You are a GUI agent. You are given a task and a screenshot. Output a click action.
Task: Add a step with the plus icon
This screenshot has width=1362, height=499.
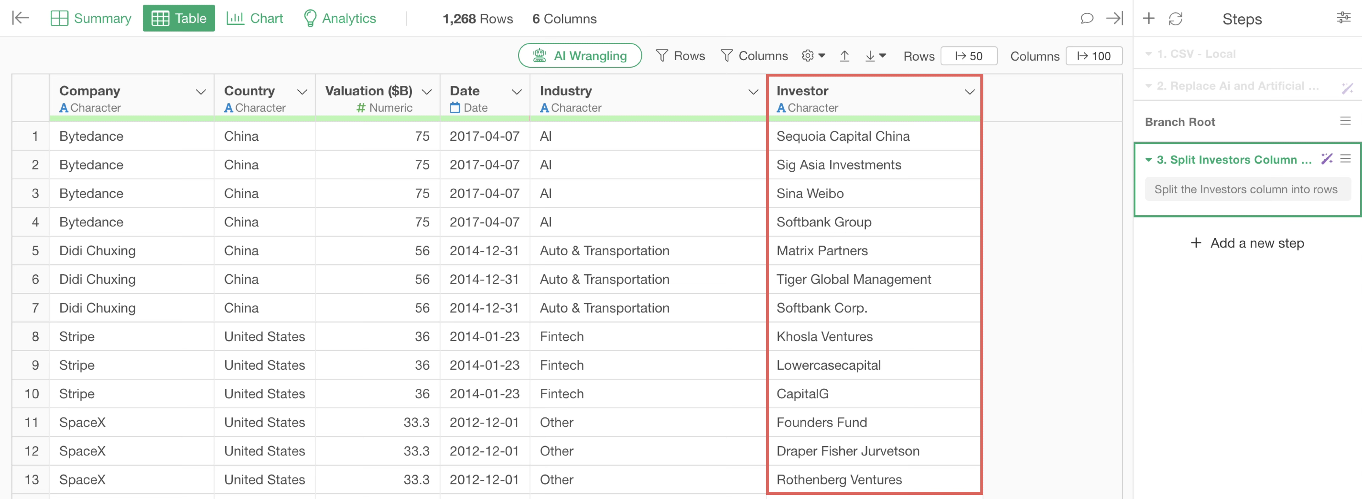pyautogui.click(x=1148, y=18)
